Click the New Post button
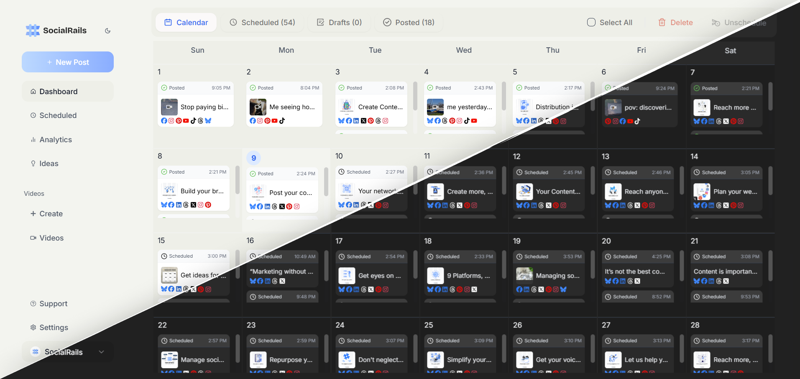This screenshot has width=800, height=379. [67, 62]
